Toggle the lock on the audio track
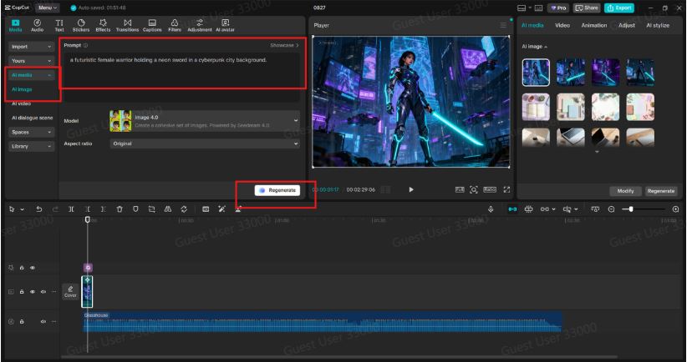This screenshot has height=362, width=687. (21, 320)
